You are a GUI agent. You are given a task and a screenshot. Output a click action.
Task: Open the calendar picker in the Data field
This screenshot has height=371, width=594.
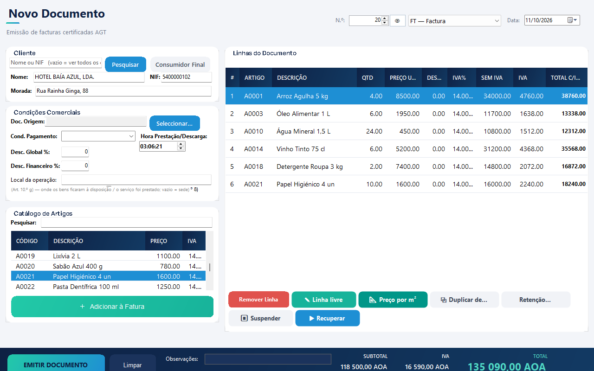[x=572, y=20]
